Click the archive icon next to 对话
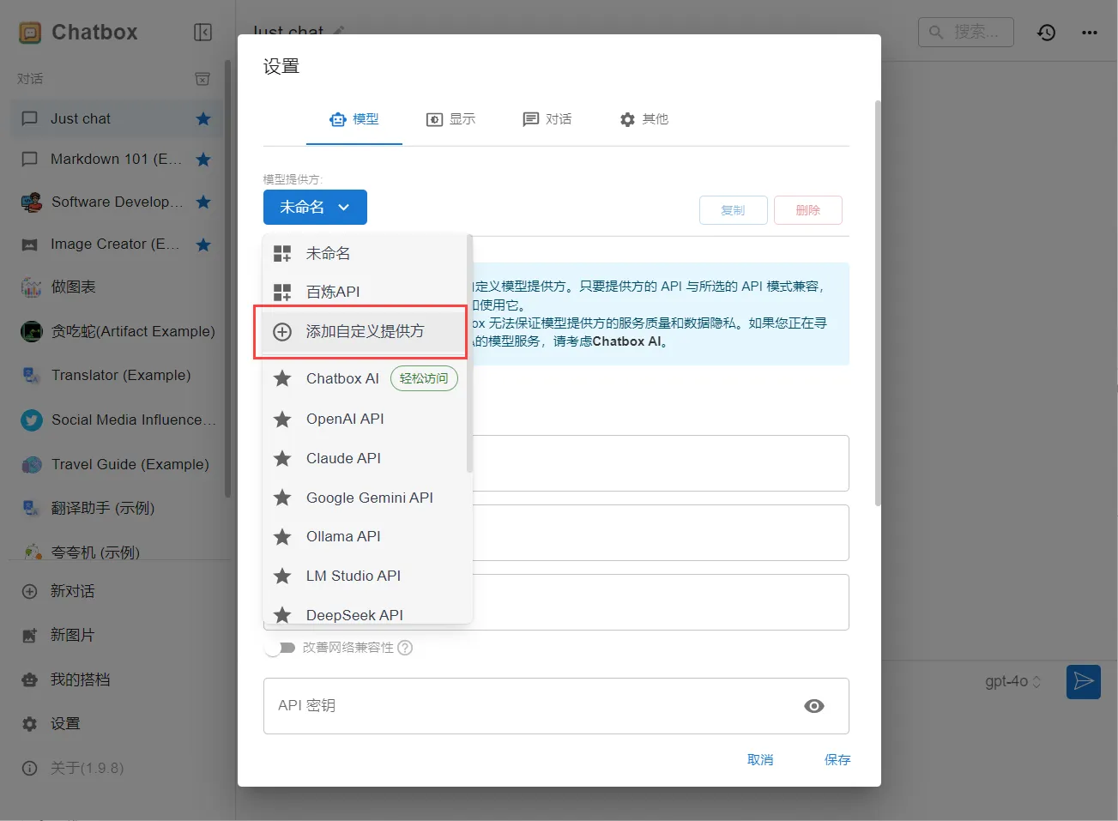The width and height of the screenshot is (1118, 821). [x=202, y=79]
